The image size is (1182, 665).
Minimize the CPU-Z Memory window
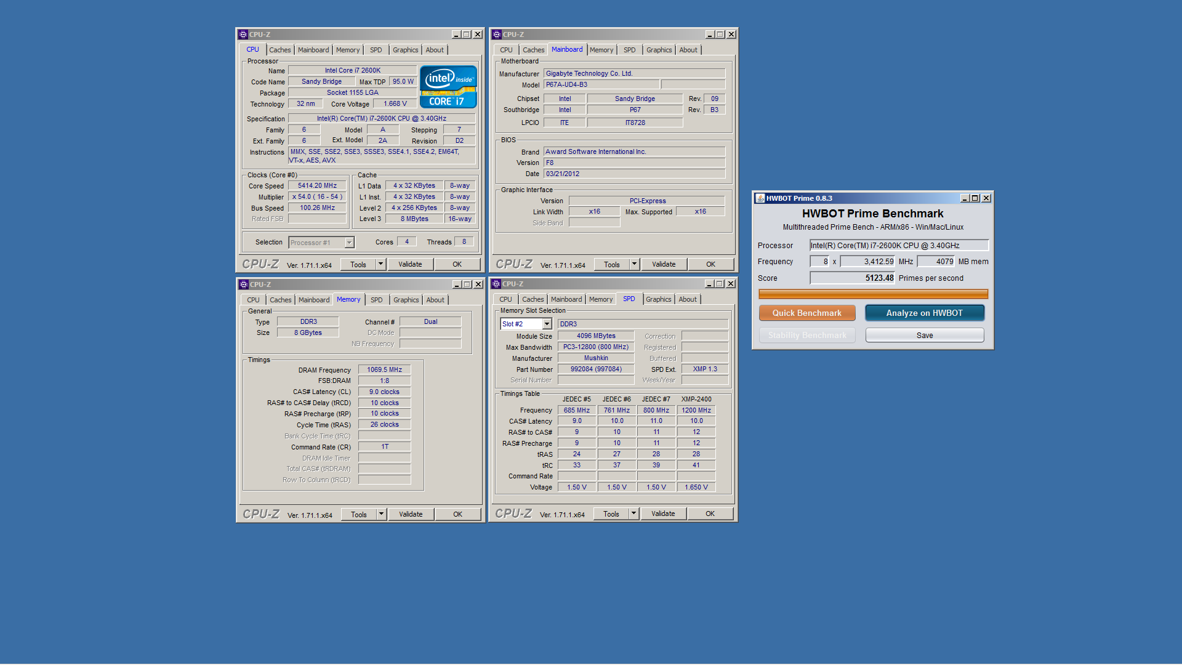click(x=457, y=284)
